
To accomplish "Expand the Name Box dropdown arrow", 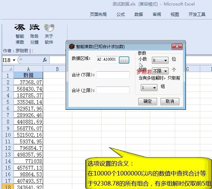I will [x=14, y=60].
